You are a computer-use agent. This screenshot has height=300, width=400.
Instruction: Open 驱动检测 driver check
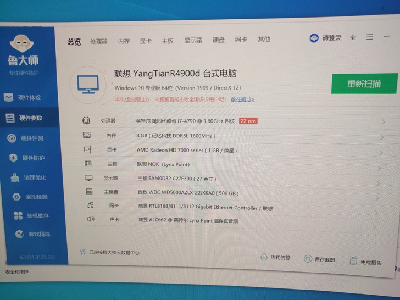pyautogui.click(x=30, y=197)
